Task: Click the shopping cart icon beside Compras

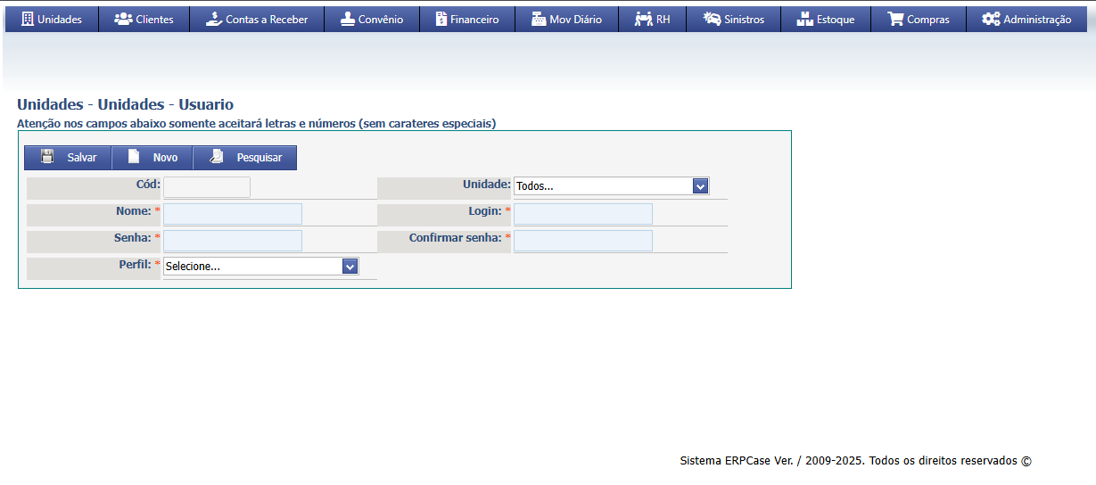Action: pos(895,19)
